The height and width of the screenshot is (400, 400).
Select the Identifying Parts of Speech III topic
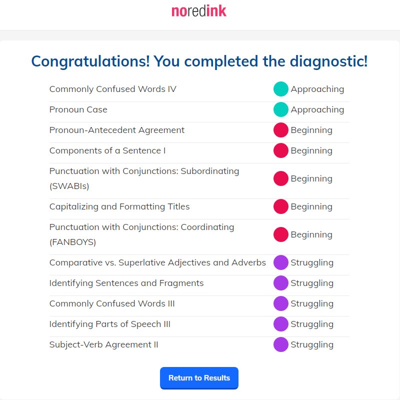coord(110,324)
